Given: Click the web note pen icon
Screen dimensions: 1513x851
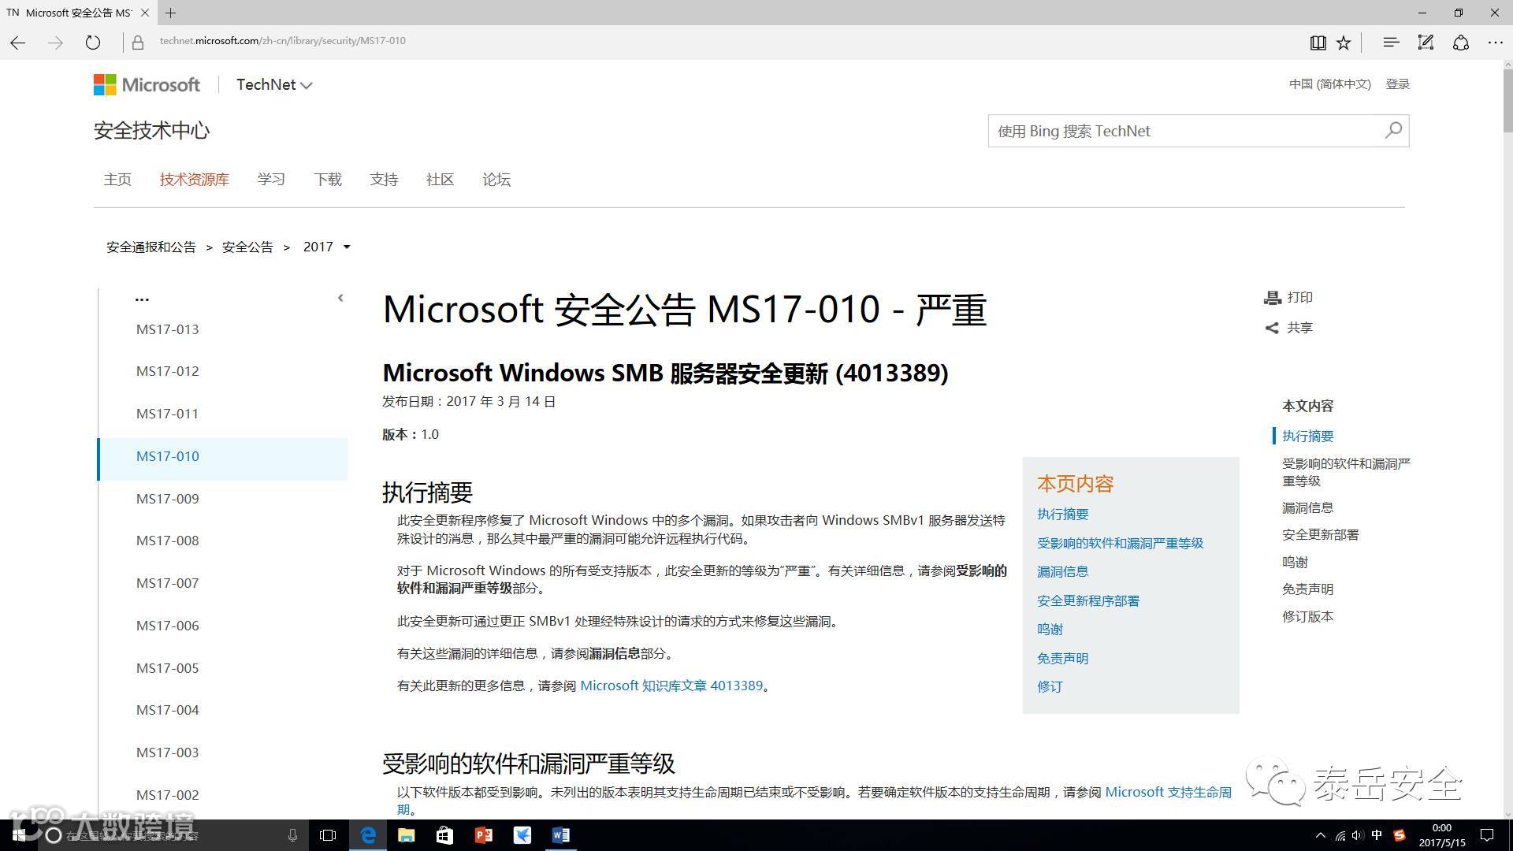Looking at the screenshot, I should pyautogui.click(x=1426, y=43).
